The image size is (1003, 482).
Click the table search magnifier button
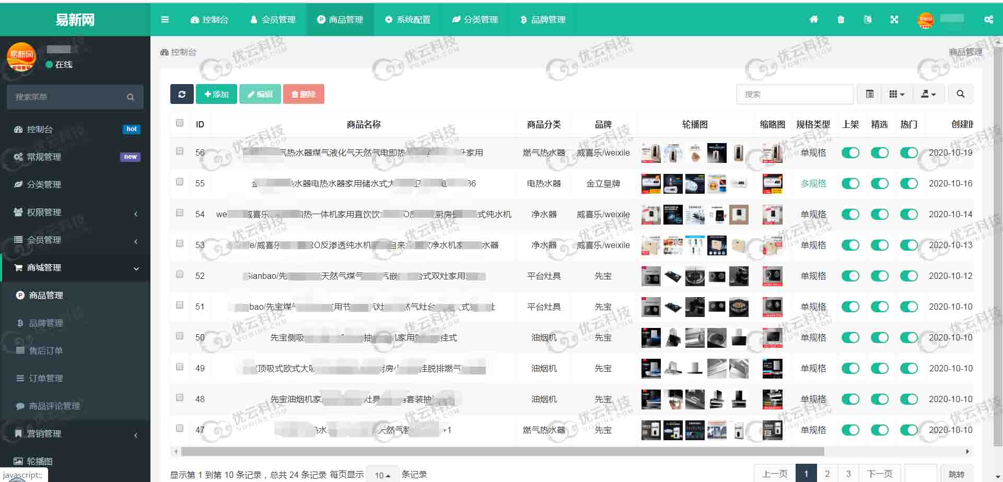coord(960,94)
